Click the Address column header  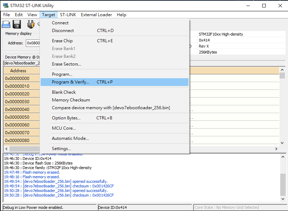pos(22,70)
